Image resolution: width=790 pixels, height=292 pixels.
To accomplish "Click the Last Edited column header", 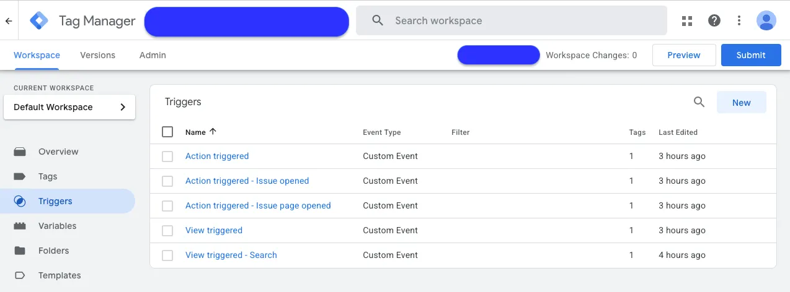I will (x=678, y=132).
